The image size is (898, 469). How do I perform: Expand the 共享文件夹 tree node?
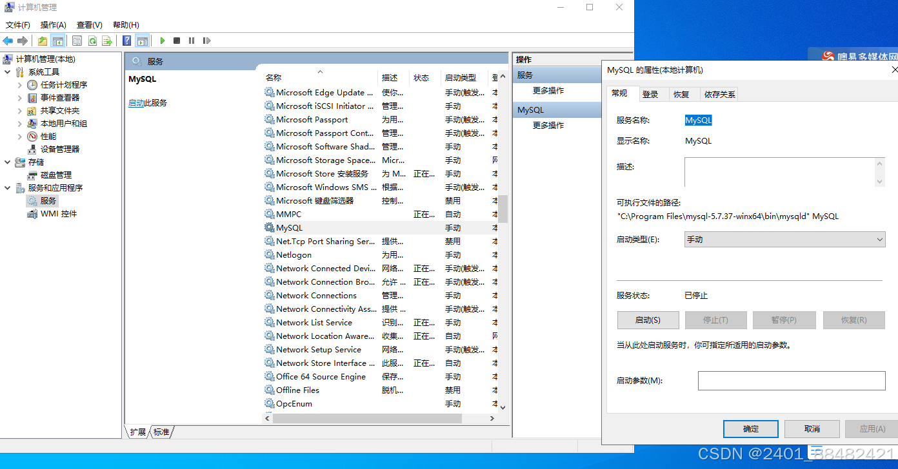click(20, 111)
